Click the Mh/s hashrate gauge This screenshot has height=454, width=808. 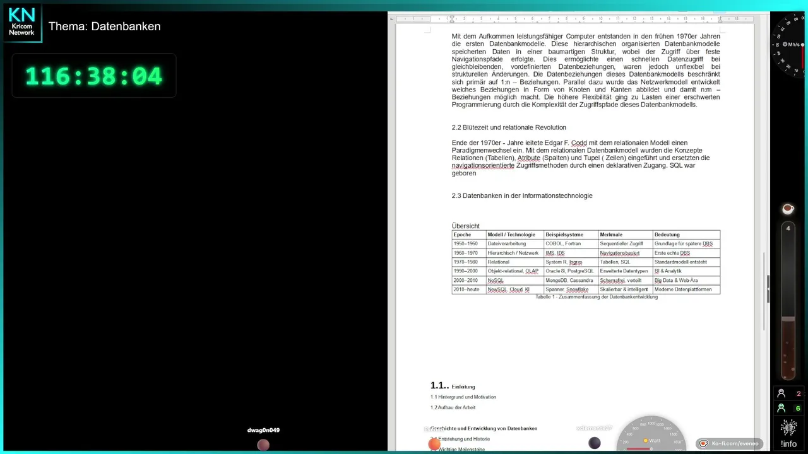[x=789, y=45]
